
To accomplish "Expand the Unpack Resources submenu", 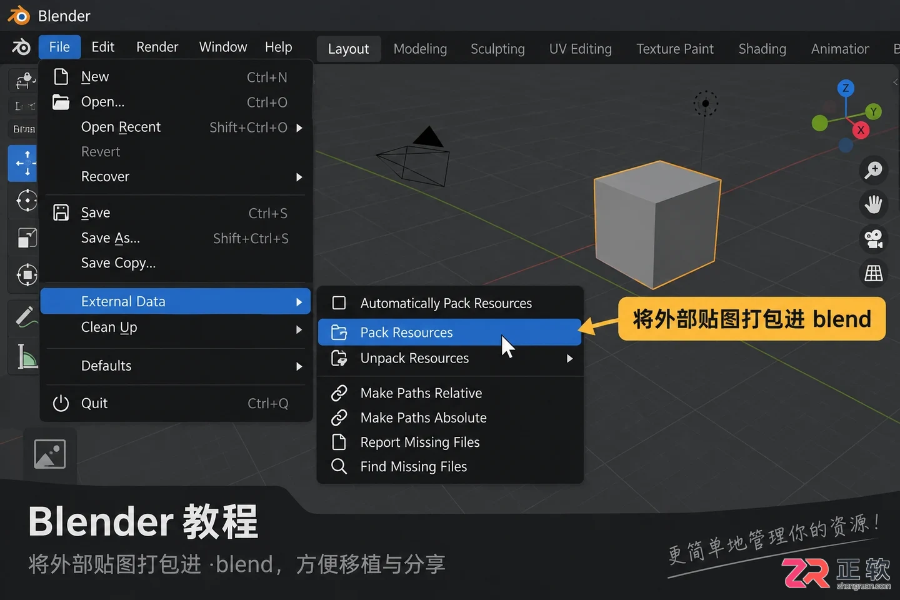I will pyautogui.click(x=450, y=358).
